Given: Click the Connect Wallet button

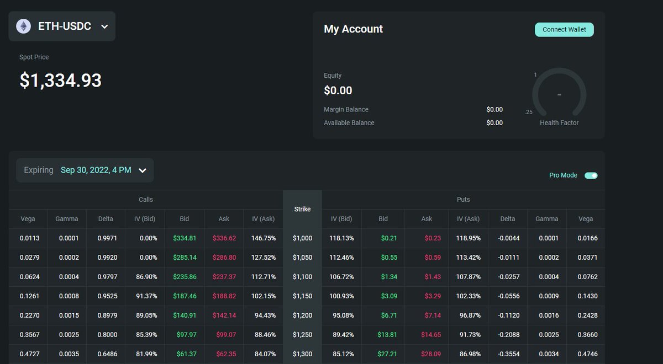Looking at the screenshot, I should 564,29.
